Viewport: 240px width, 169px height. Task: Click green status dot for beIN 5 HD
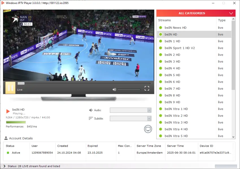pyautogui.click(x=161, y=75)
